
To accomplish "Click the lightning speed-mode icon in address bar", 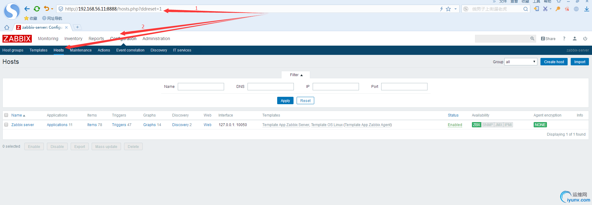I will pyautogui.click(x=442, y=9).
